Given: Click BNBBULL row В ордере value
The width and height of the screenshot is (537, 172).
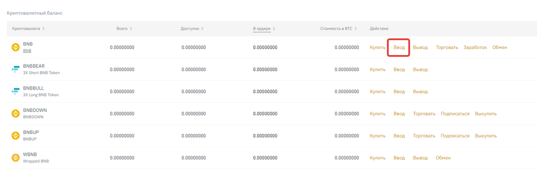Looking at the screenshot, I should click(265, 91).
